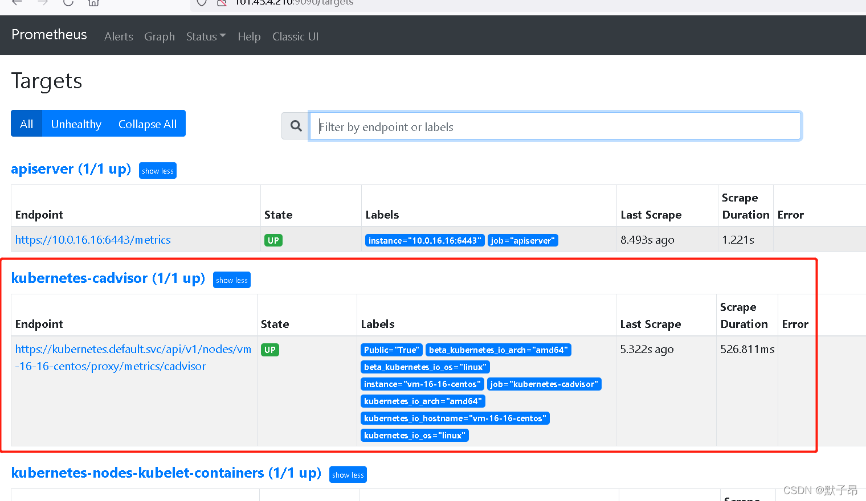Switch to Classic UI
866x501 pixels.
click(x=295, y=36)
